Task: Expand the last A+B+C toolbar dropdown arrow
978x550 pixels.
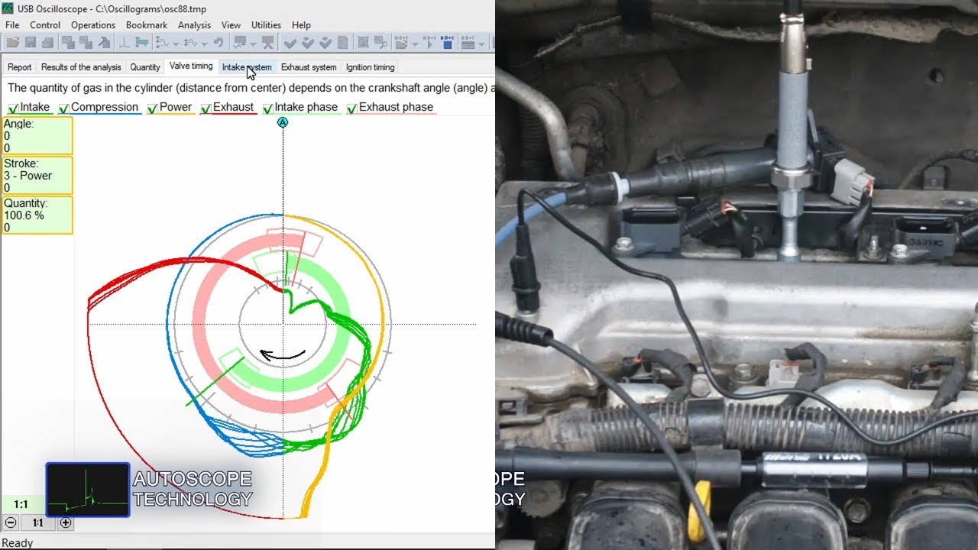Action: coord(481,43)
